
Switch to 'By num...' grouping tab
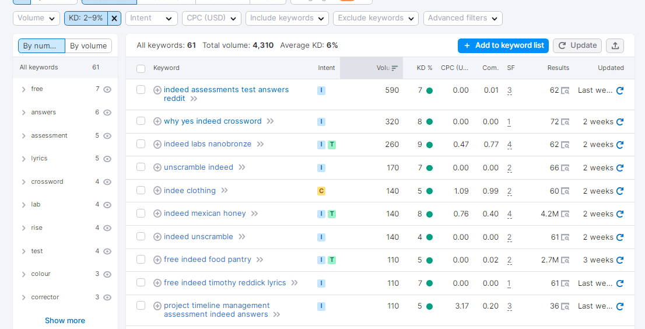[41, 46]
